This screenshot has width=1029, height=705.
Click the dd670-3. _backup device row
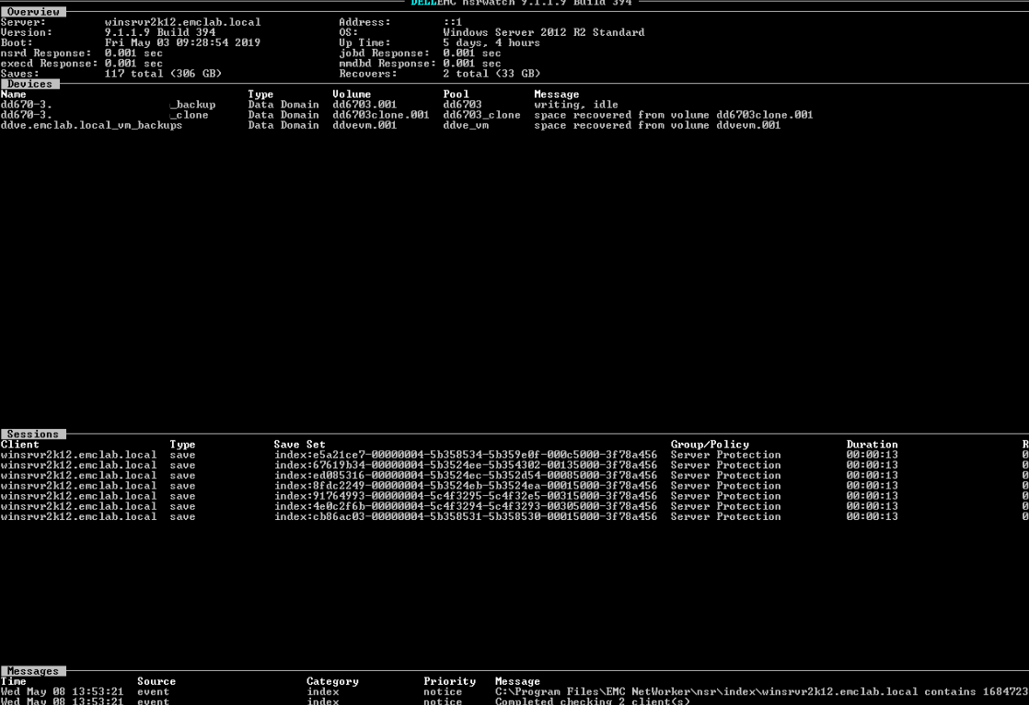coord(110,104)
